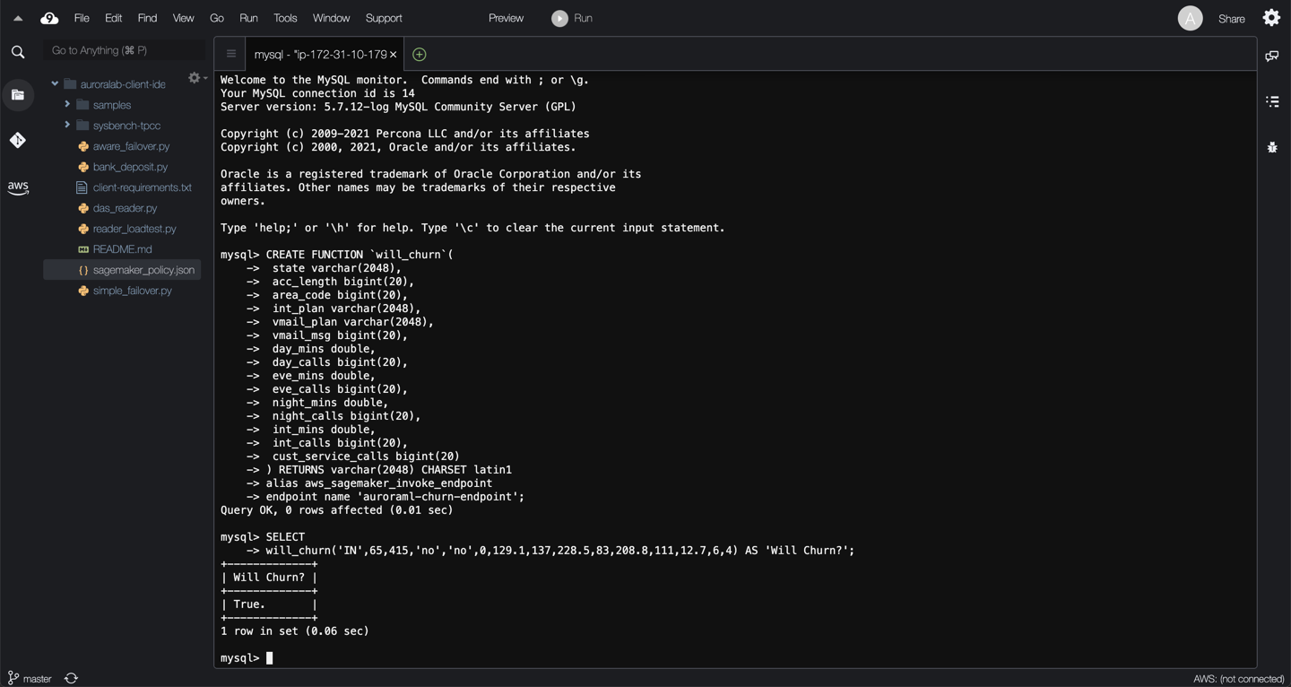1291x687 pixels.
Task: Collapse the auroralab-client-ide folder
Action: [55, 83]
